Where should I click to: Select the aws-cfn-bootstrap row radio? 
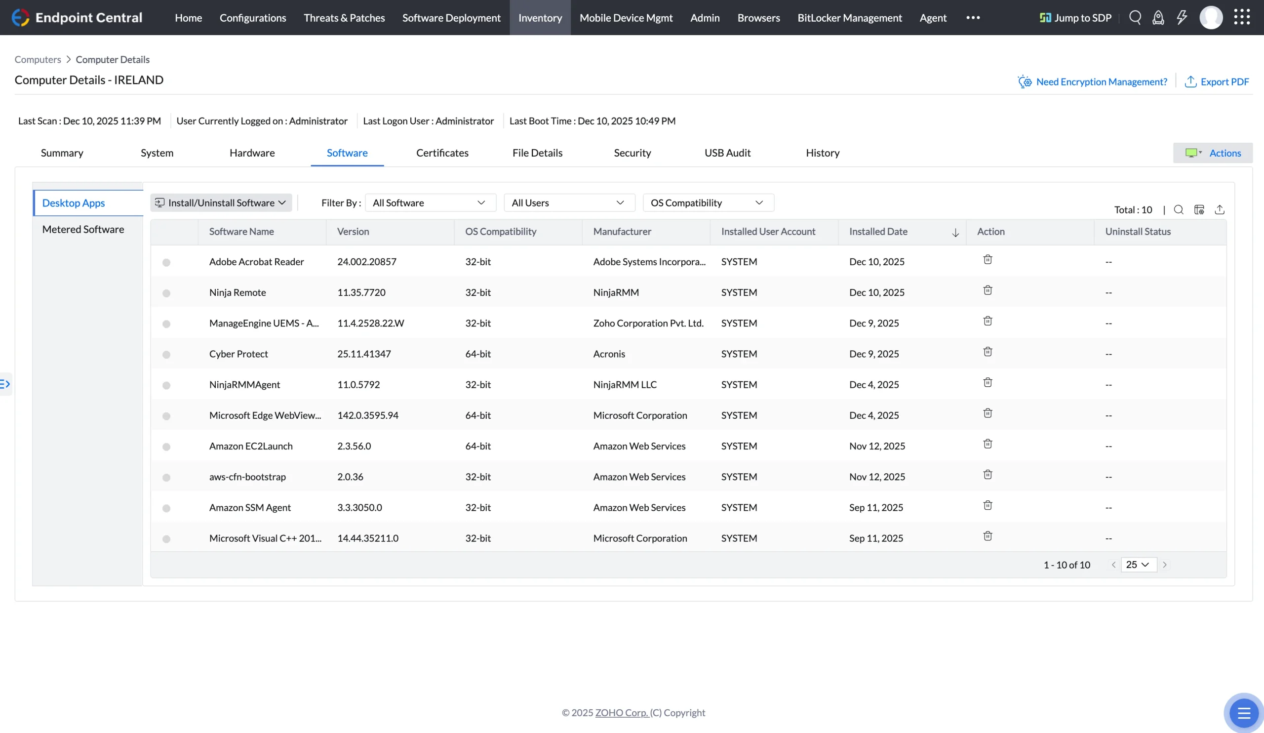click(x=166, y=478)
